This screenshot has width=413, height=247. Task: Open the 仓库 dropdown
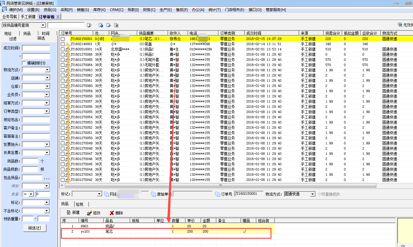coord(47,87)
